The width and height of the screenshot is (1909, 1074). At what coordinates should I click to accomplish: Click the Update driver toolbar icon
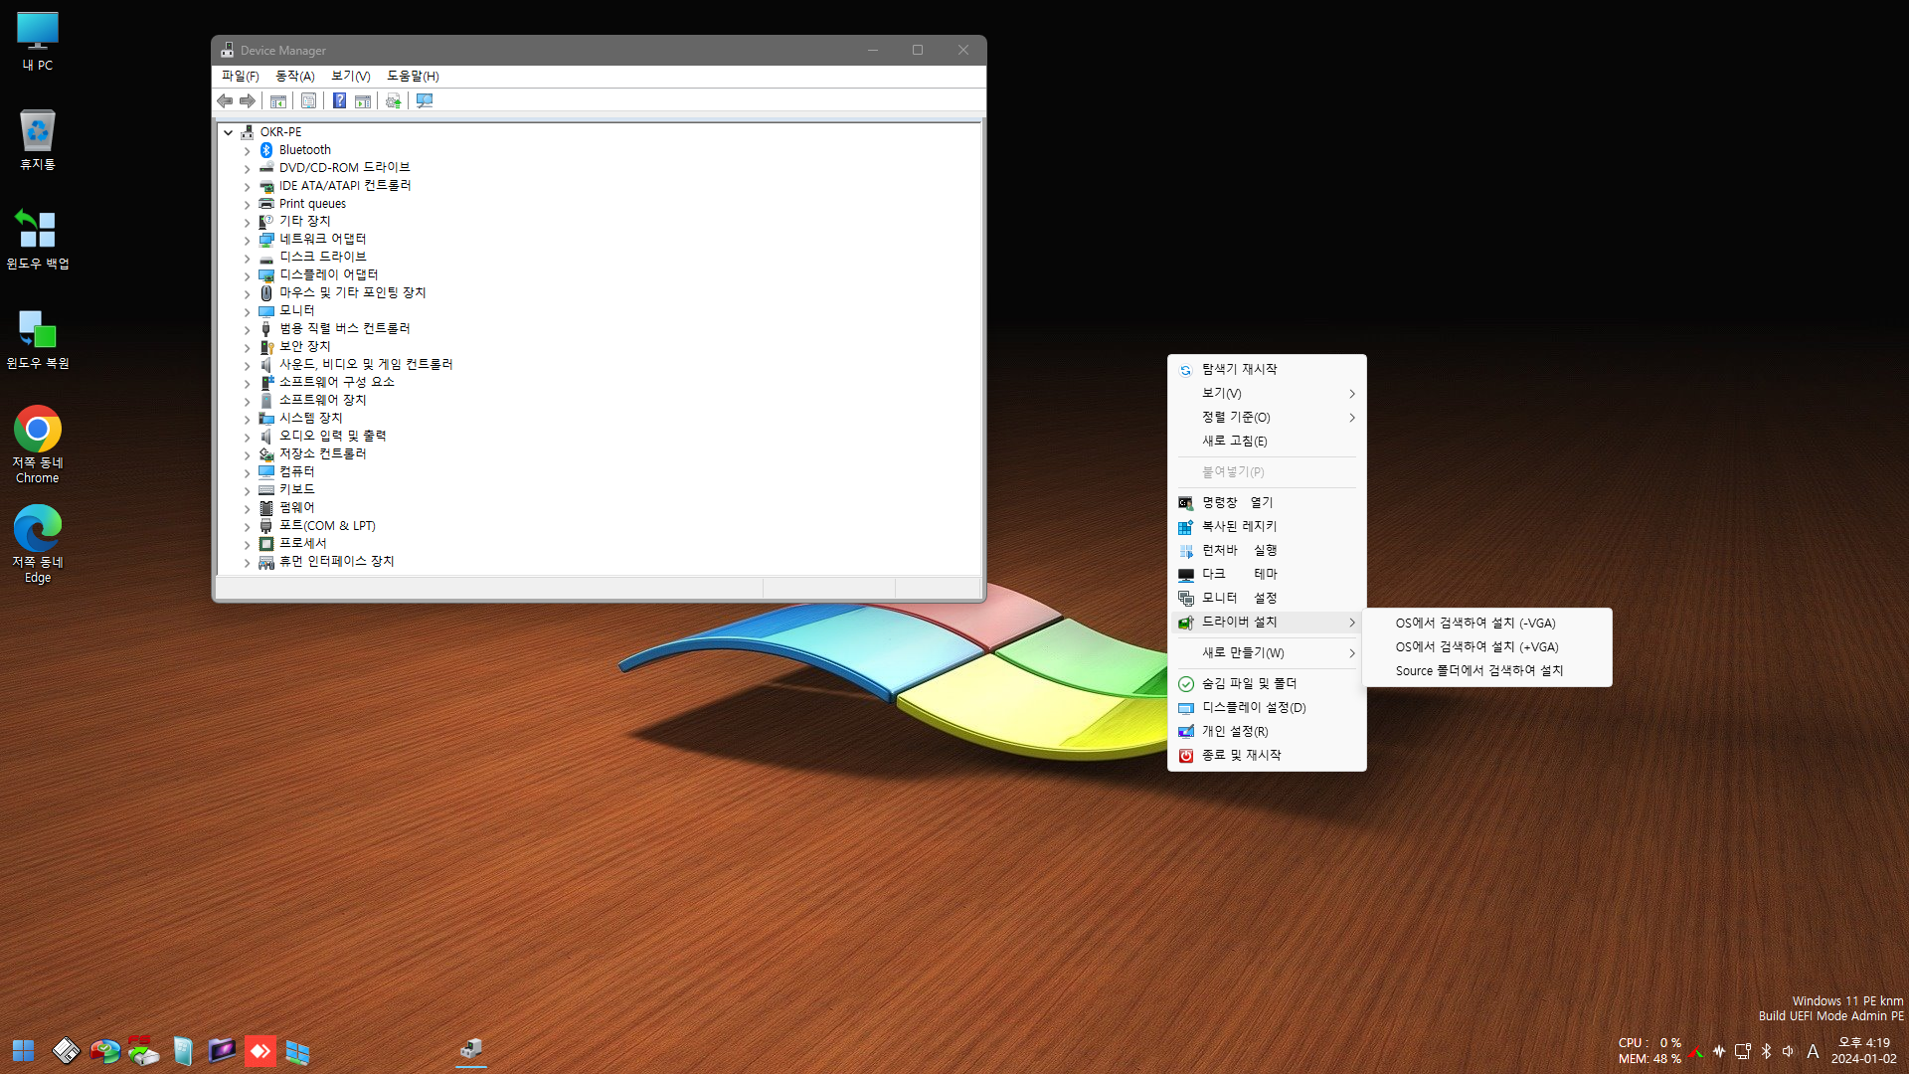pyautogui.click(x=394, y=100)
